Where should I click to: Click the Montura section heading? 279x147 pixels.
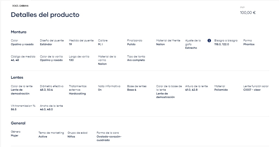pyautogui.click(x=19, y=32)
